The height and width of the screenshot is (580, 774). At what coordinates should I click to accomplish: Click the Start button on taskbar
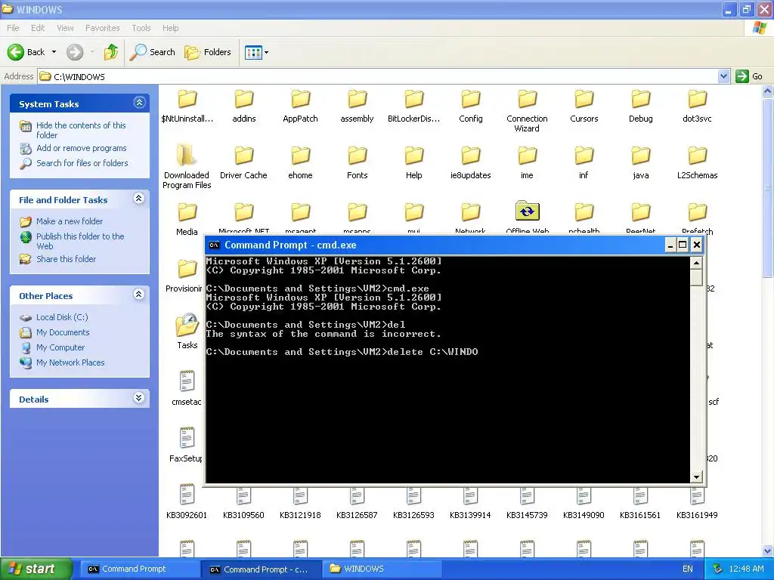(36, 569)
